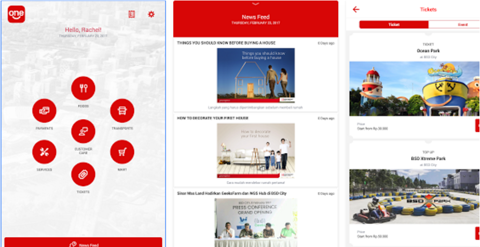Click the 'FOODS' label
The image size is (480, 247).
click(x=83, y=106)
